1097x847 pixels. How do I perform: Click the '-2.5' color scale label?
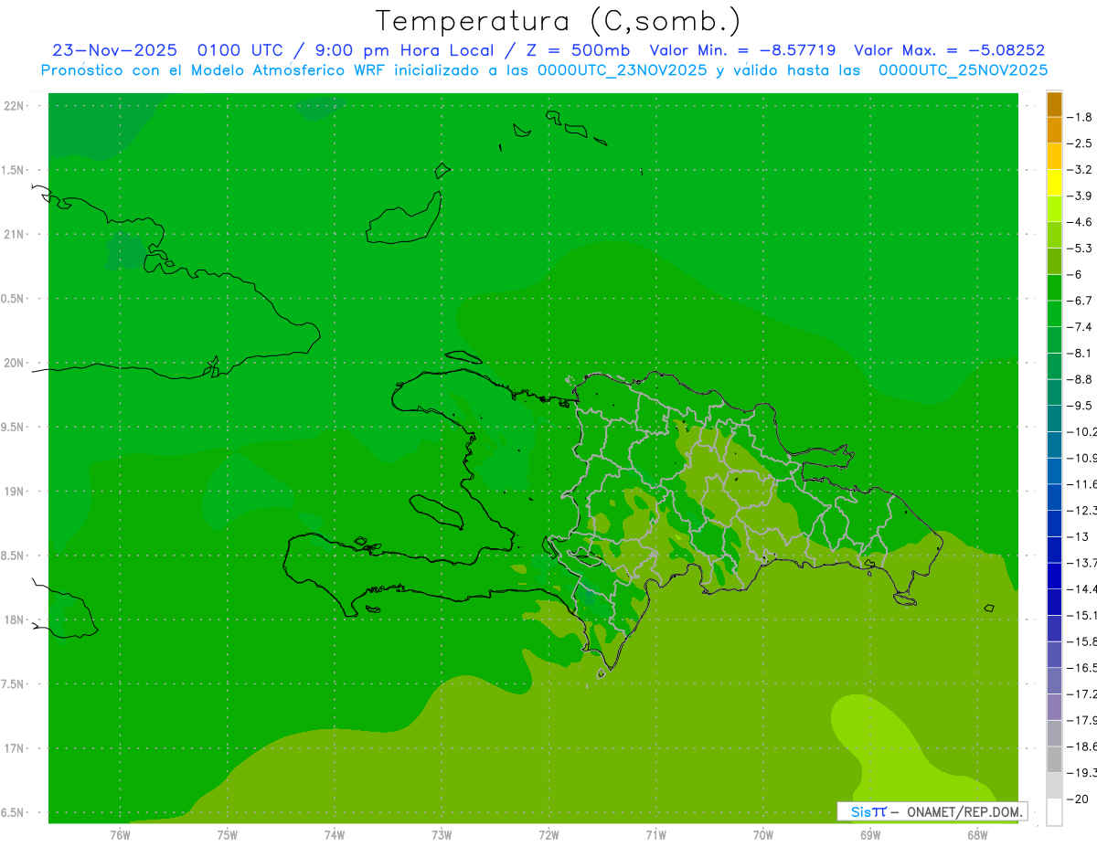point(1081,143)
